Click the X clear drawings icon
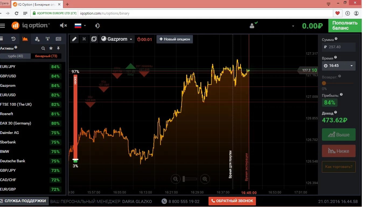 pos(84,39)
